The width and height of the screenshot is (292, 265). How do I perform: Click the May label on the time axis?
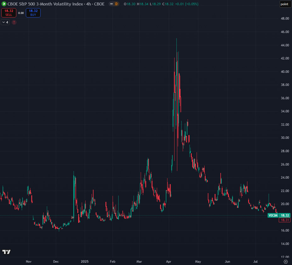coord(198,262)
